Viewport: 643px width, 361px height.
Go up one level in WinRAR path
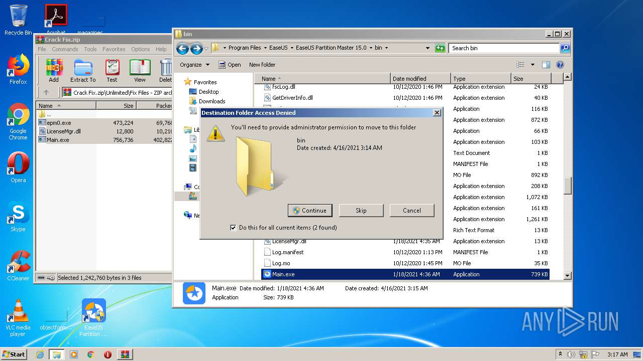(x=46, y=92)
